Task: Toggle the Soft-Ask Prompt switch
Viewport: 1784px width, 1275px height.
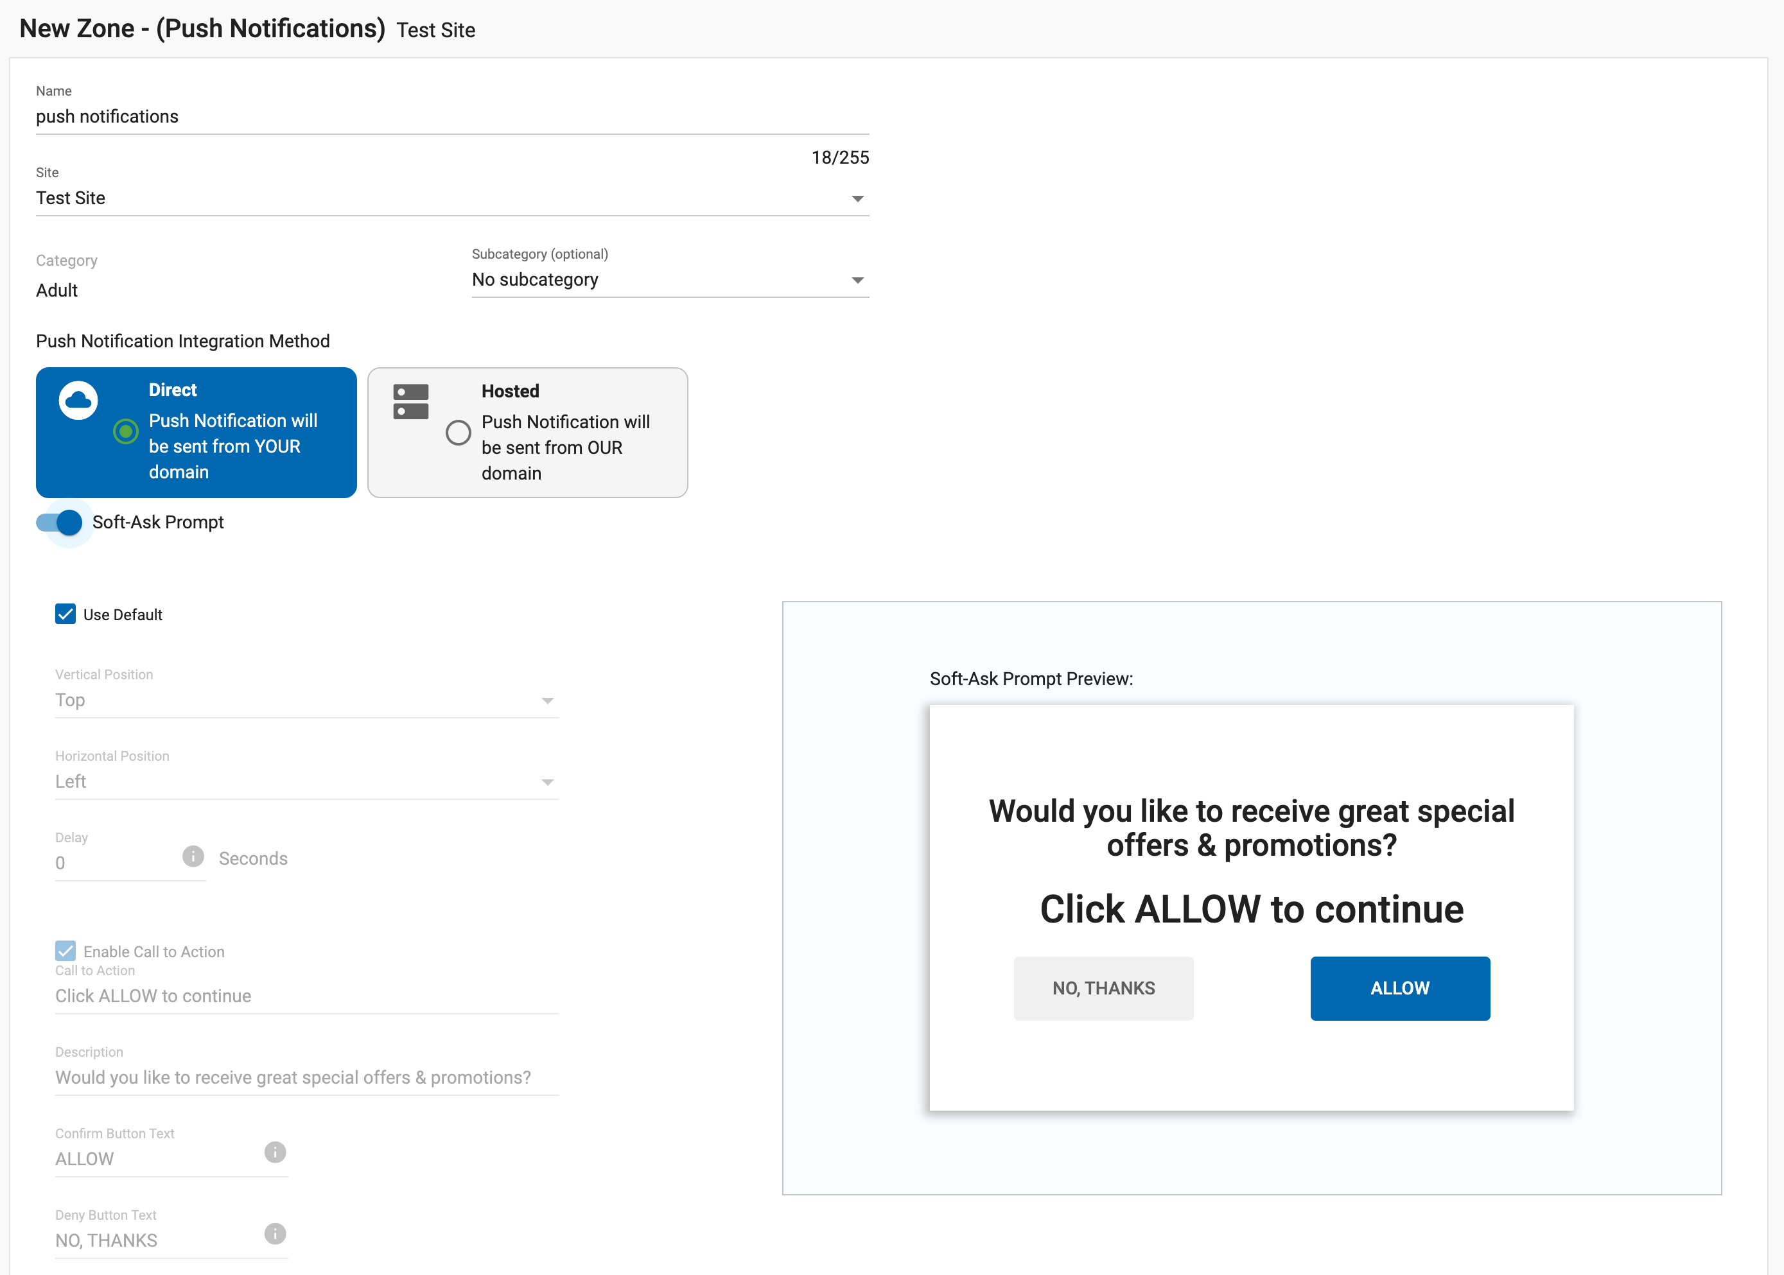Action: pos(60,522)
